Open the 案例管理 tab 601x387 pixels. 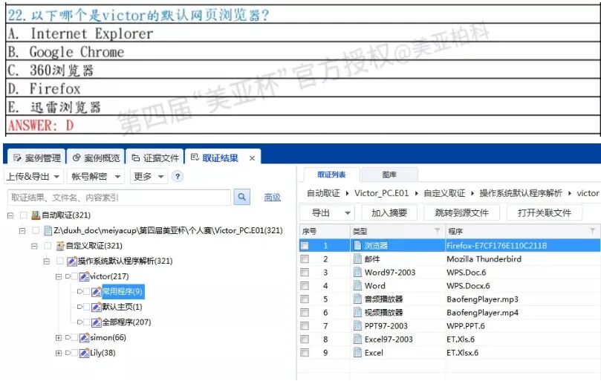tap(37, 157)
